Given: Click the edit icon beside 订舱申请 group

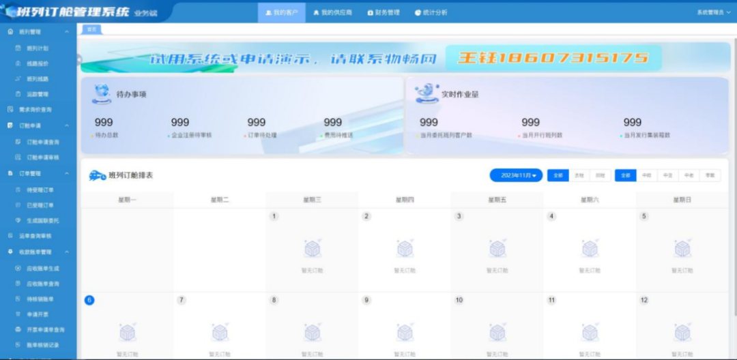Looking at the screenshot, I should [x=10, y=125].
